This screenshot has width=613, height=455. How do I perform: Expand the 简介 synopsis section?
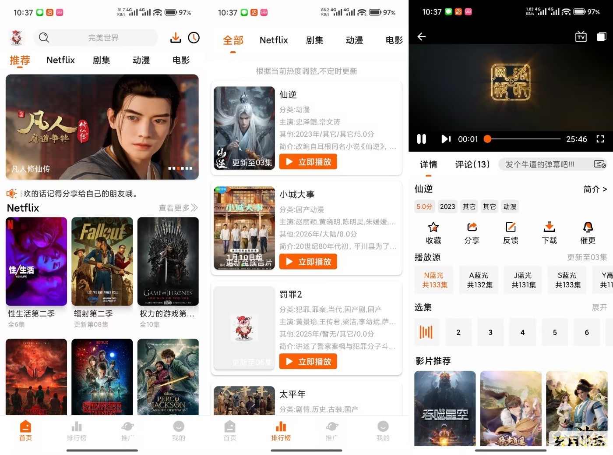(595, 189)
